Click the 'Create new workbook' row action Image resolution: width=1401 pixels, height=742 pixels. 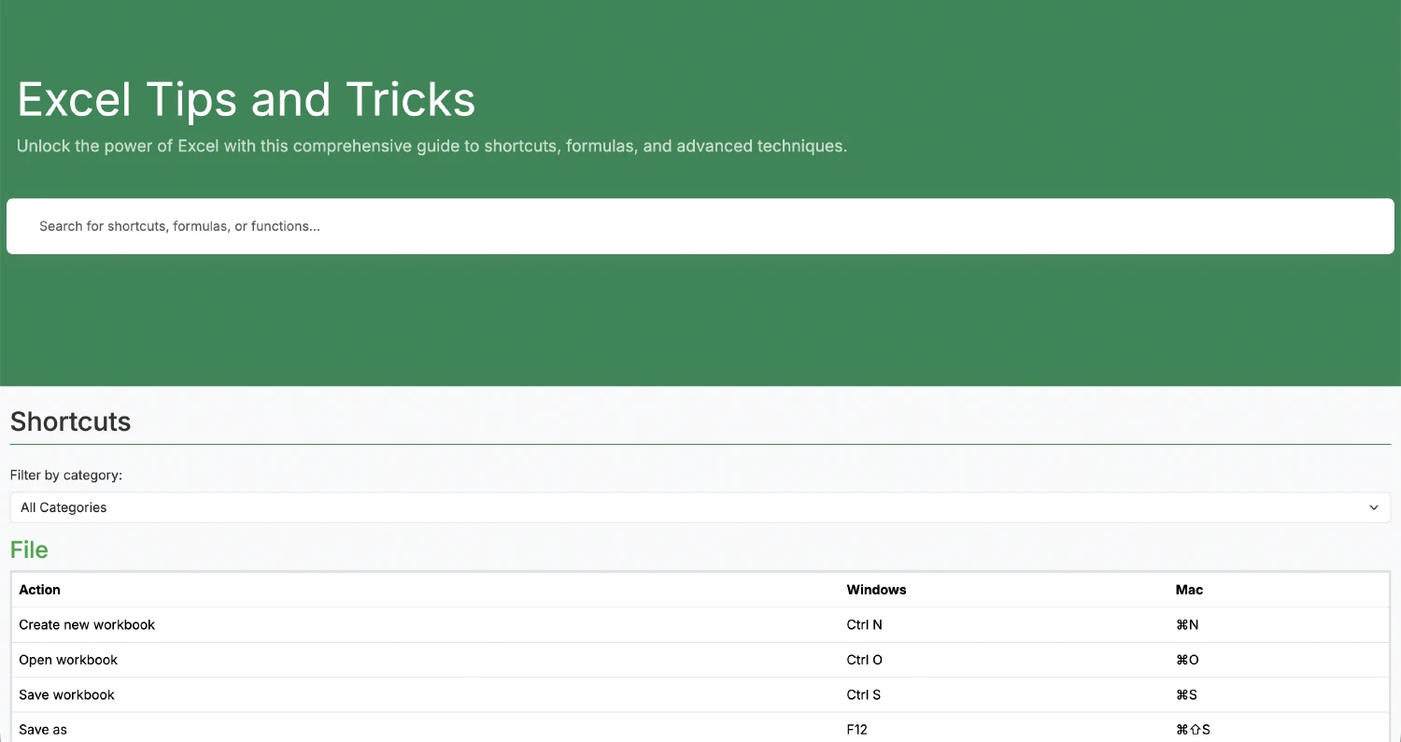tap(87, 624)
